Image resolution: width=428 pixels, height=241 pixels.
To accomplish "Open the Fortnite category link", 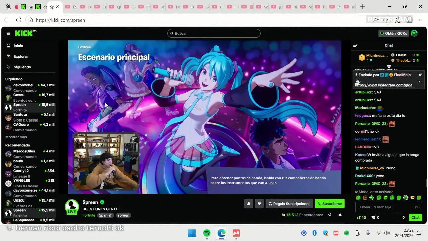I will (x=89, y=215).
